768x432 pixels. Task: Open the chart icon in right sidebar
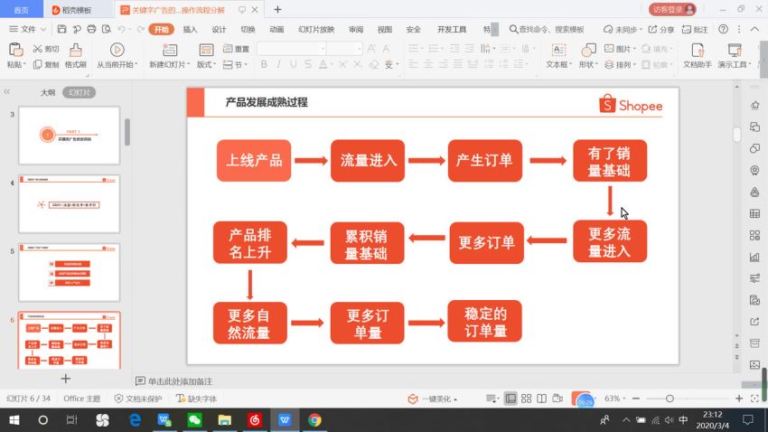[754, 257]
